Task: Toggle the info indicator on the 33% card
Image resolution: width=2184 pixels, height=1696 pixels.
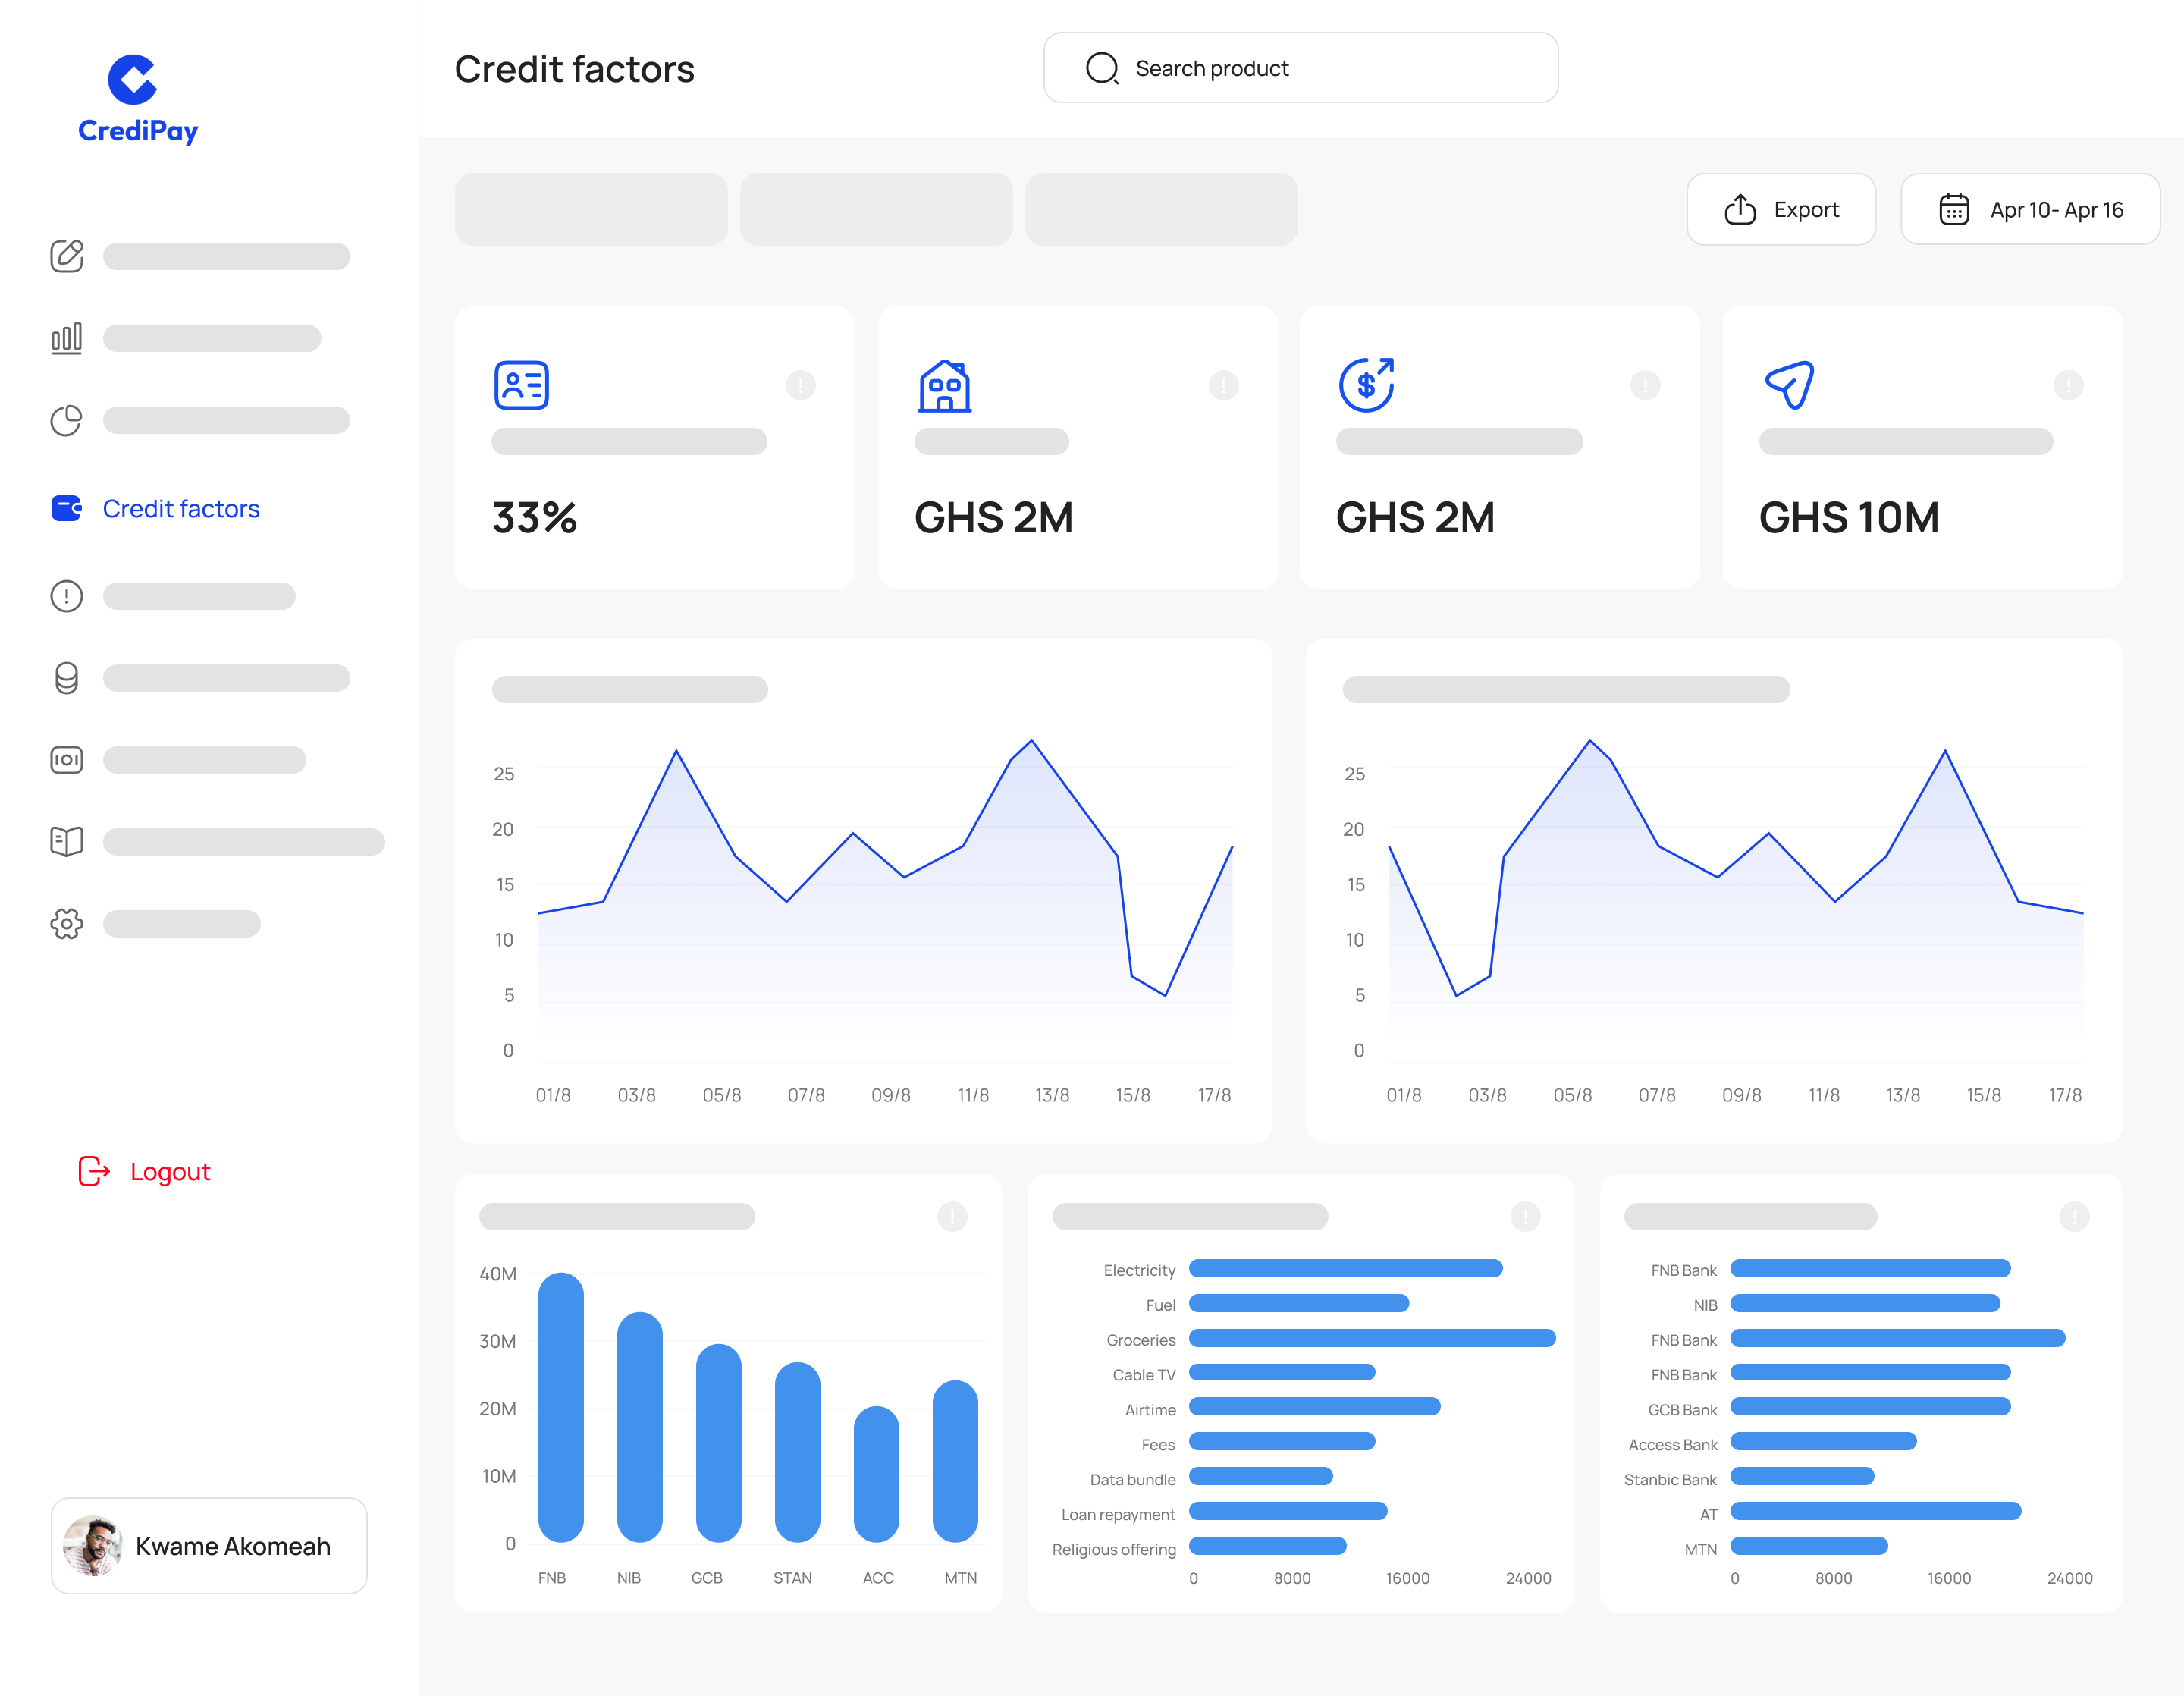Action: (x=801, y=385)
